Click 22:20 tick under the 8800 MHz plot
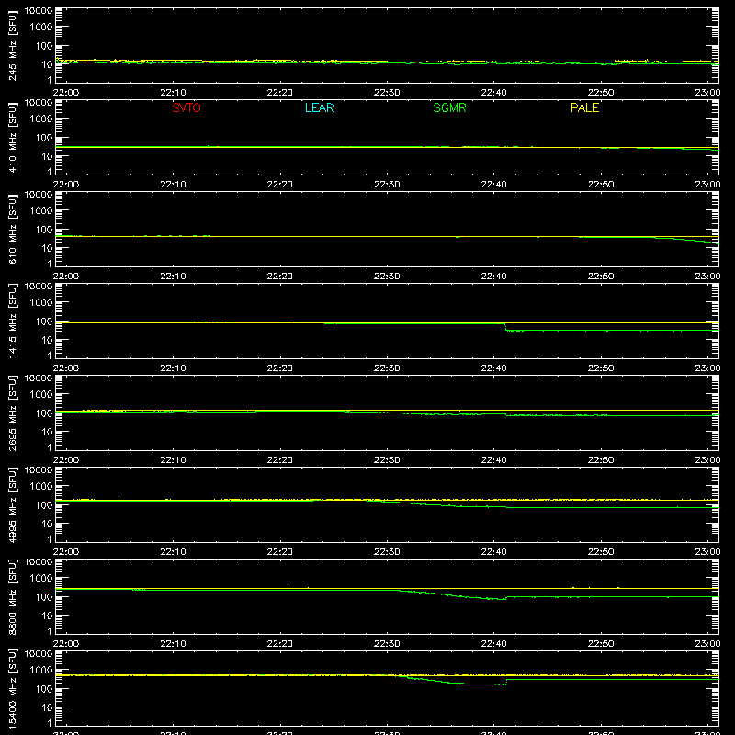This screenshot has height=735, width=735. 280,644
